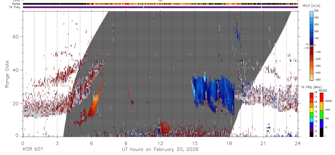Viewport: 335px width, 155px height.
Task: Click the 21 hour axis tick label
Action: pyautogui.click(x=263, y=143)
